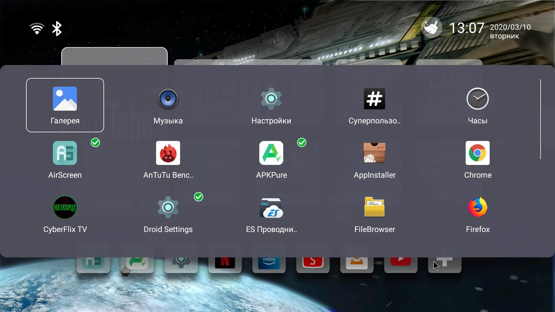Click the app list scrollbar

(540, 119)
